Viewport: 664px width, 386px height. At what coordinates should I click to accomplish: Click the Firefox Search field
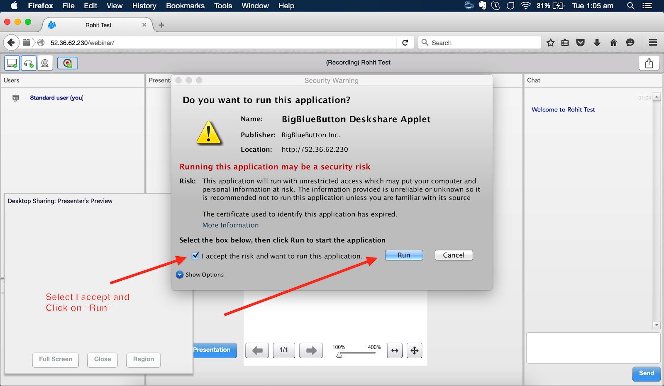[480, 43]
